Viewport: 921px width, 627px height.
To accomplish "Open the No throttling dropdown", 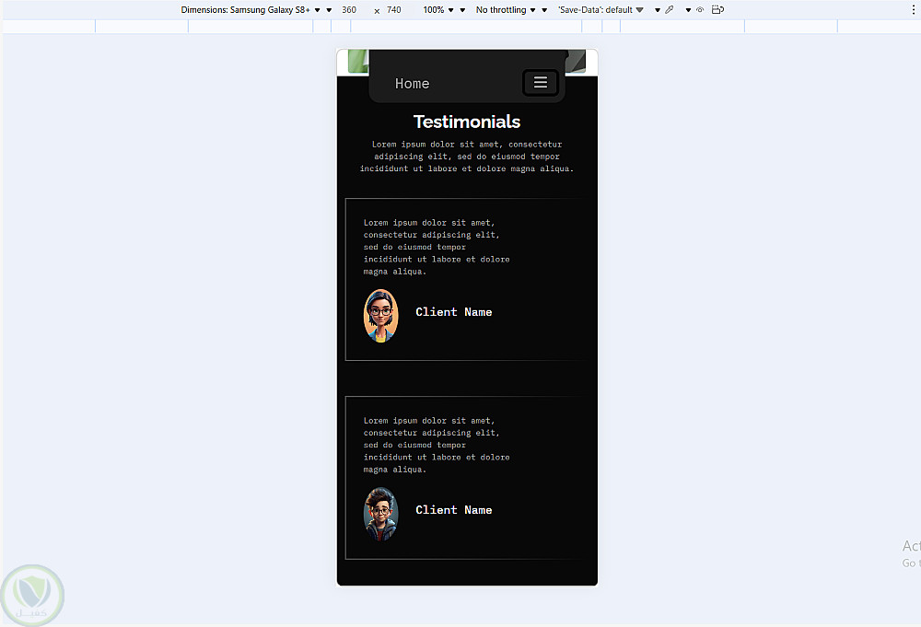I will tap(506, 10).
